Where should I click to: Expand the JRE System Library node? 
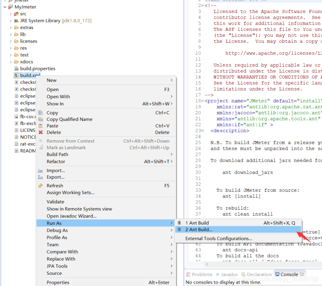11,21
